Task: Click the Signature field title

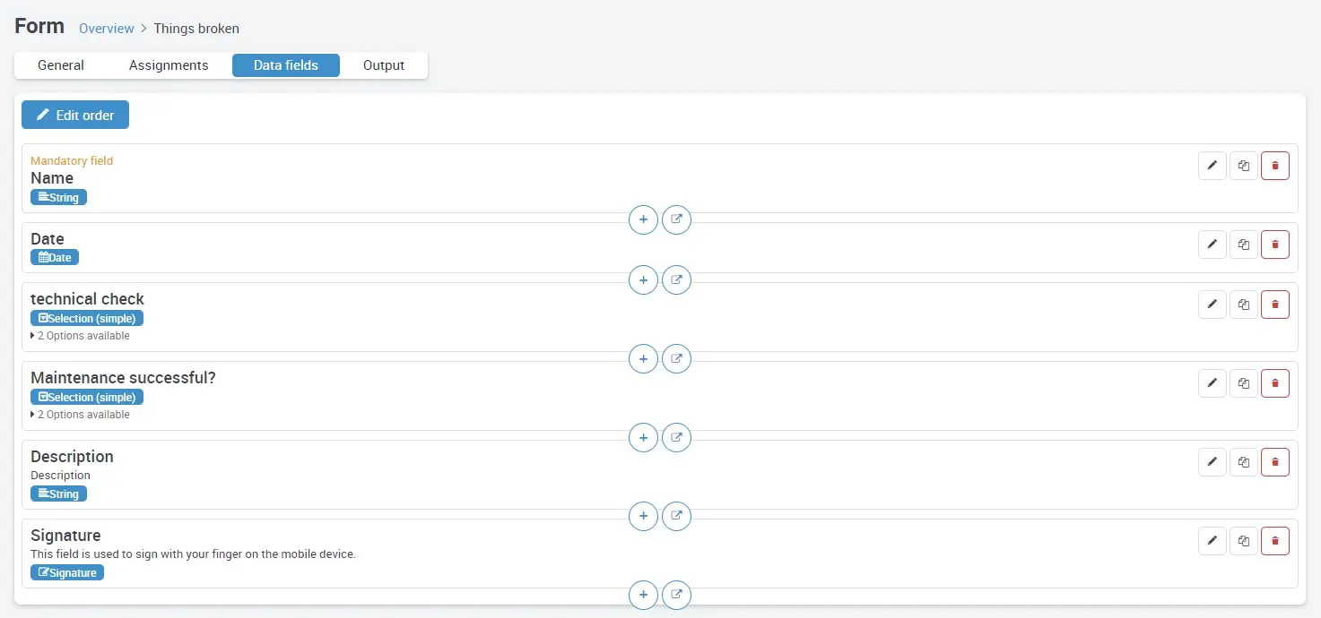Action: click(x=65, y=536)
